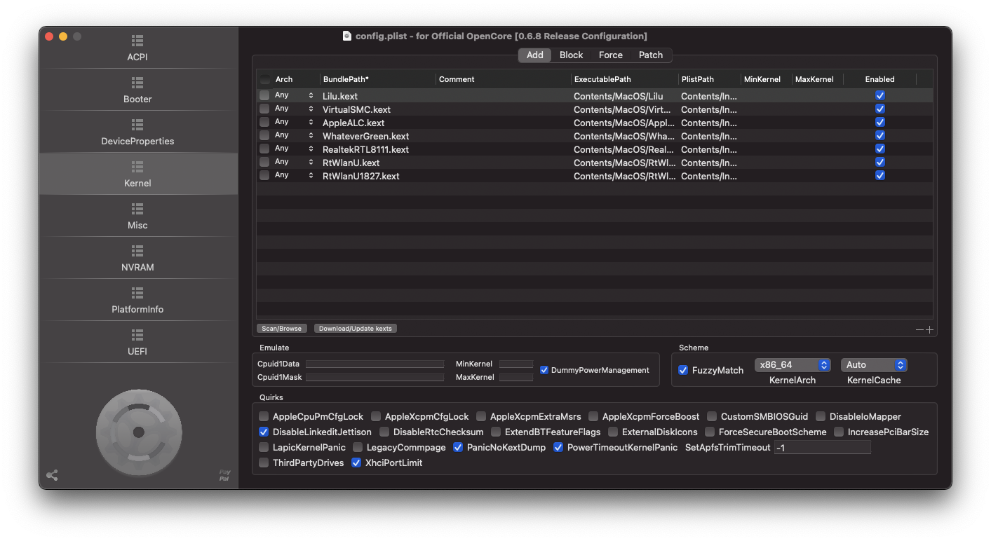Toggle the DummyPowerManagement checkbox

(544, 370)
